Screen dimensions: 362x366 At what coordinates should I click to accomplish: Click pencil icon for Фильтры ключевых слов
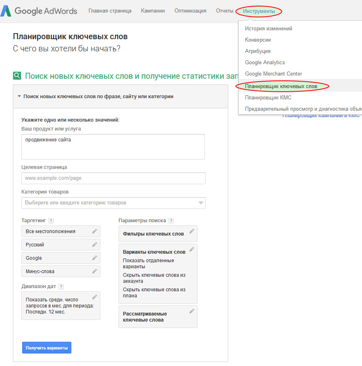(192, 231)
